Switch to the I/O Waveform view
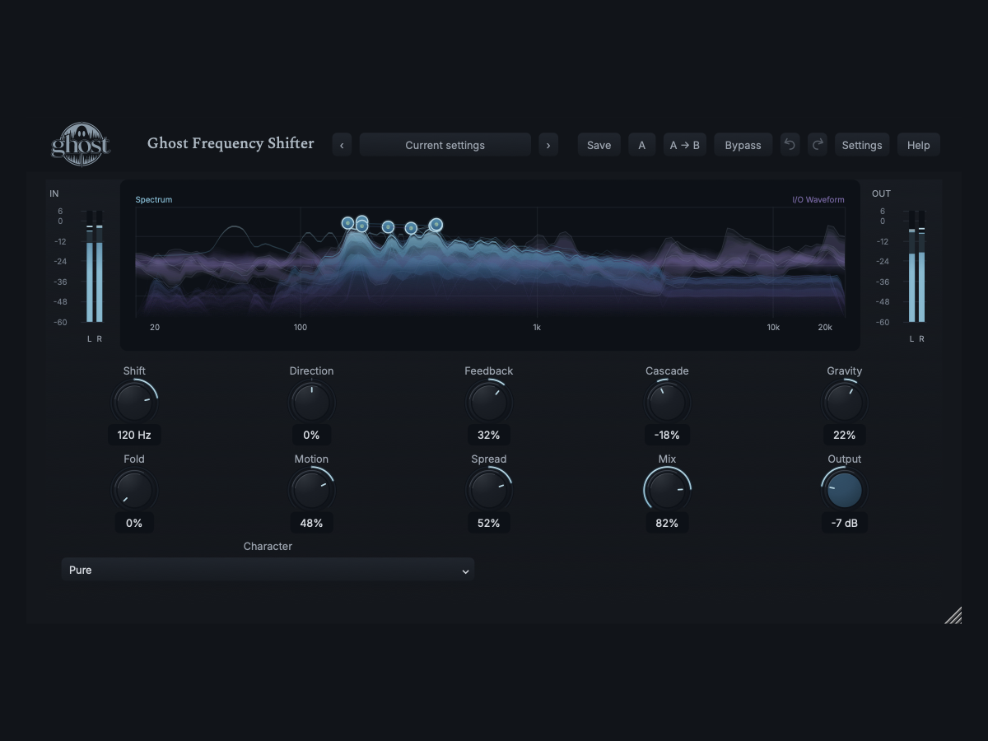Image resolution: width=988 pixels, height=741 pixels. 818,199
